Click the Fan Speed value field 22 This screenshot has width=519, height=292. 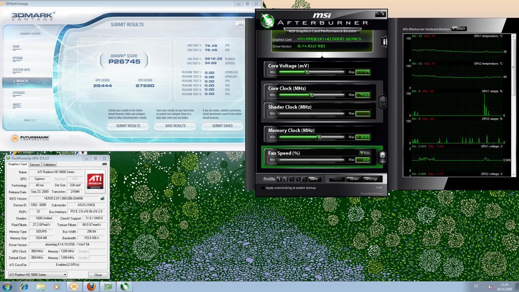[x=363, y=160]
